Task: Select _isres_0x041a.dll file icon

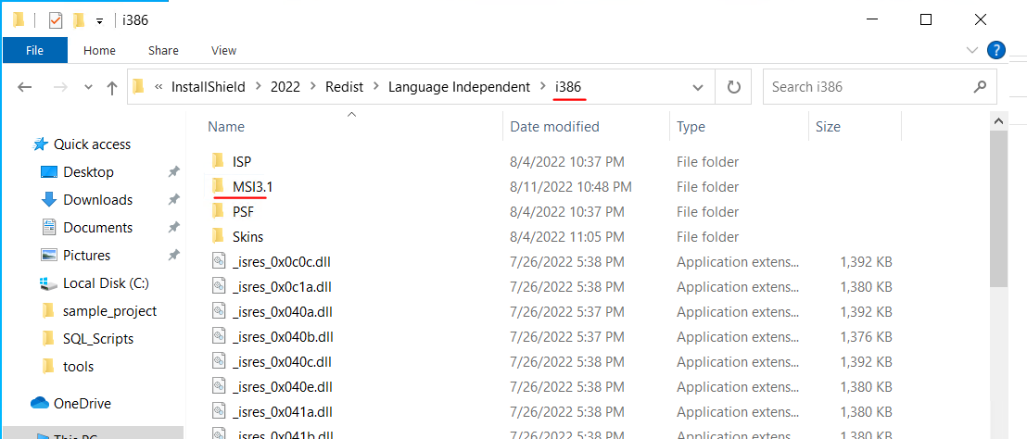Action: [x=219, y=411]
